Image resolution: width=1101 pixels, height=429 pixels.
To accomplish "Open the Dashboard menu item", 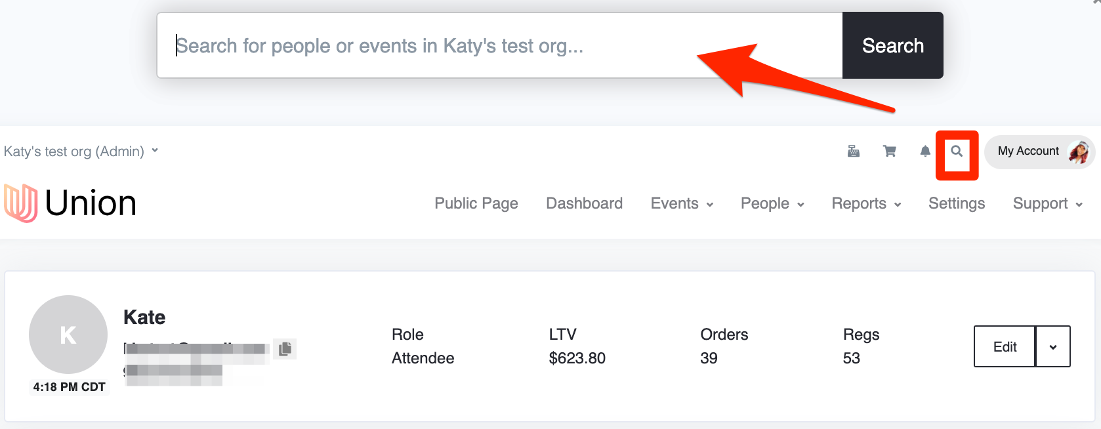I will coord(584,204).
